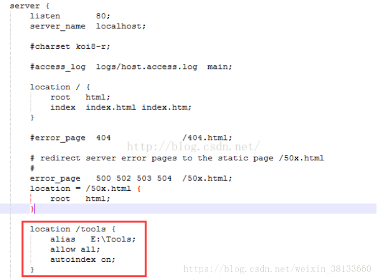The width and height of the screenshot is (377, 279).
Task: Select the 'listen 80;' directive
Action: coord(70,16)
